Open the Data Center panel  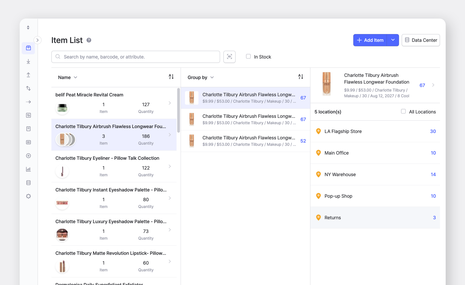tap(421, 40)
